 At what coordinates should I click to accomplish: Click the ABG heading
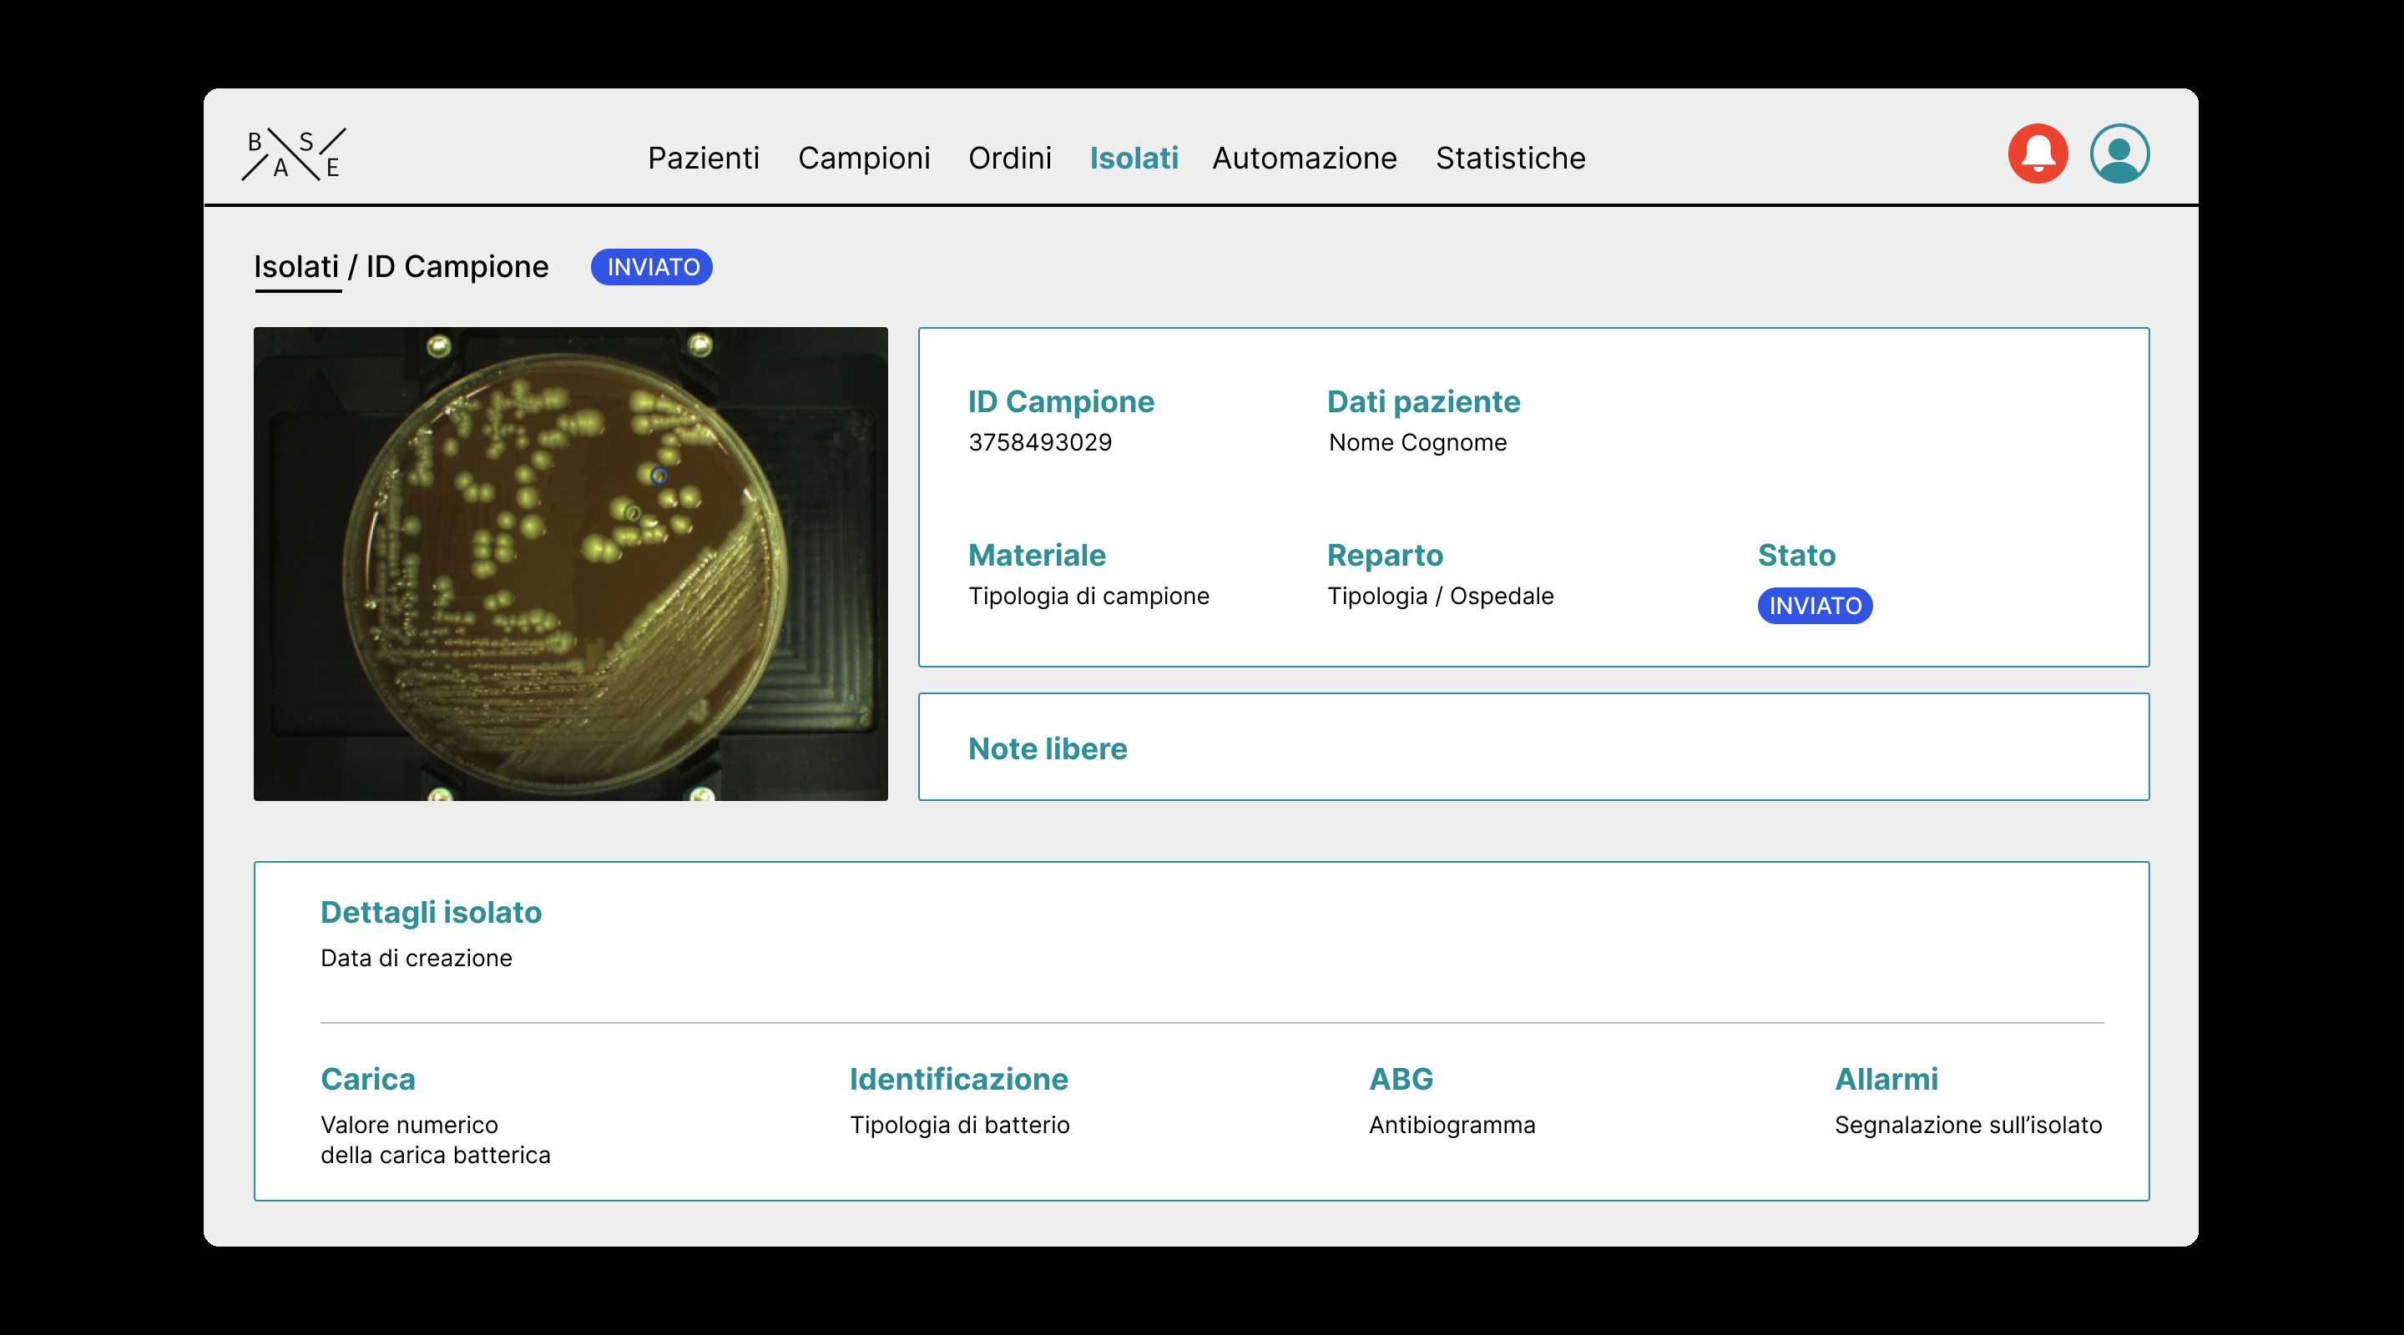[1401, 1079]
